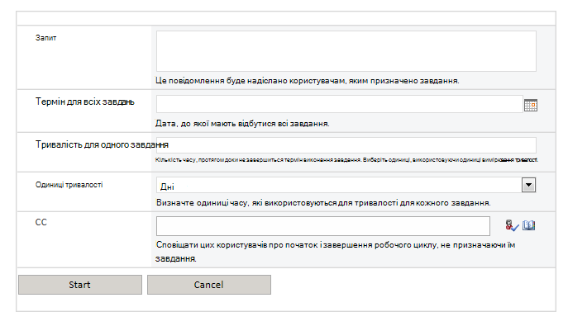Click the Запит field label
This screenshot has width=568, height=326.
pos(45,38)
